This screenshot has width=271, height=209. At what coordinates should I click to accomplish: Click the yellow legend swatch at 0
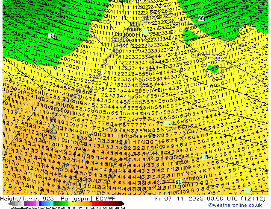tap(70, 203)
